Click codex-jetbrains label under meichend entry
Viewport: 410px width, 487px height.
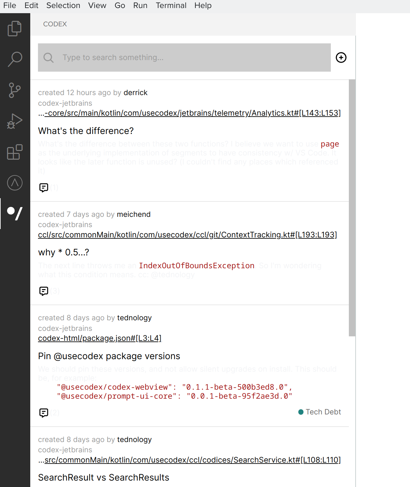point(65,225)
